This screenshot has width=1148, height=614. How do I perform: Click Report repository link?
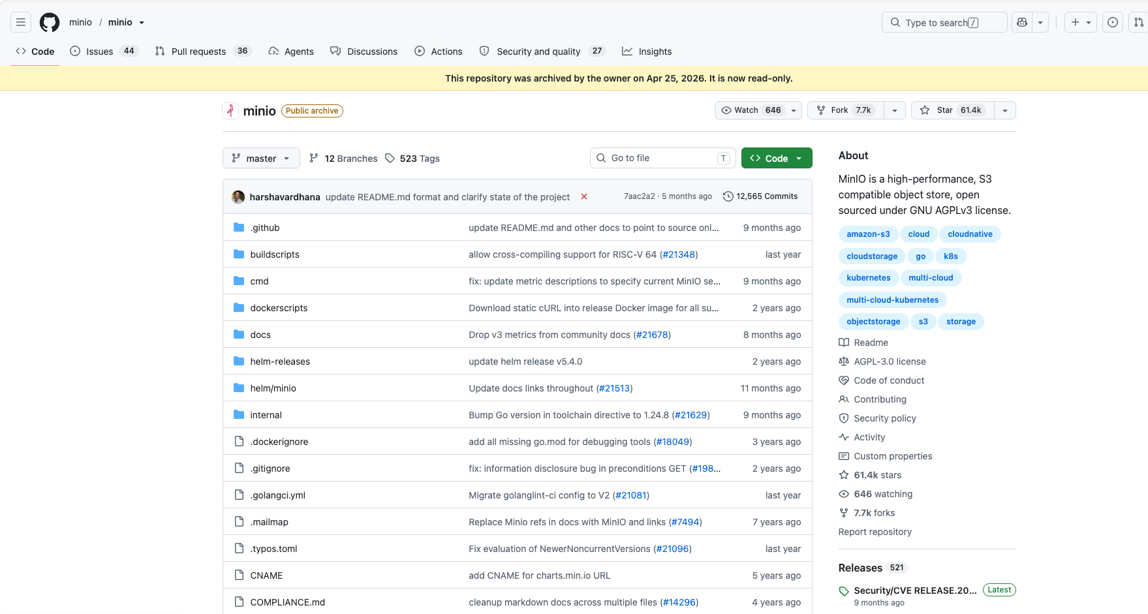pyautogui.click(x=875, y=532)
